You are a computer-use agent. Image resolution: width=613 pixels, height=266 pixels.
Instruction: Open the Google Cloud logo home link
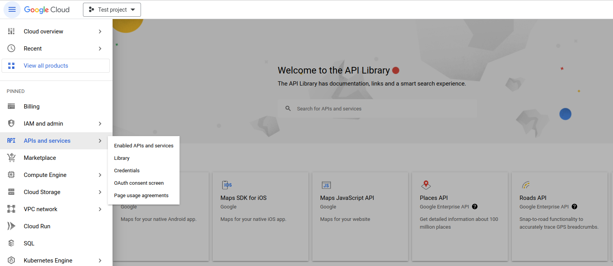(47, 10)
